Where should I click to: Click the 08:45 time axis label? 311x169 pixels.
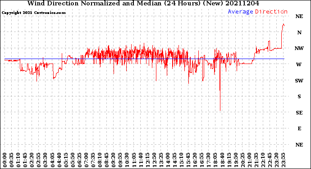[x=106, y=160]
